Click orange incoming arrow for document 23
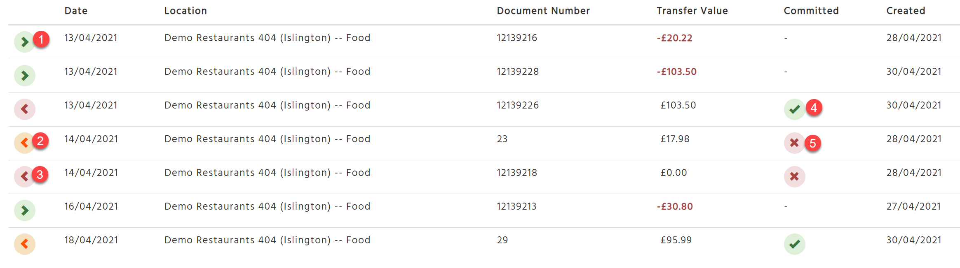The width and height of the screenshot is (960, 268). click(x=24, y=143)
